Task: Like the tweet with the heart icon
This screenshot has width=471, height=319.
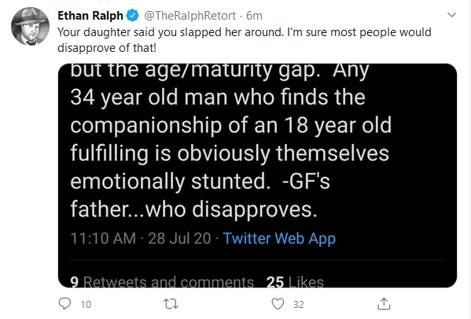Action: 278,304
